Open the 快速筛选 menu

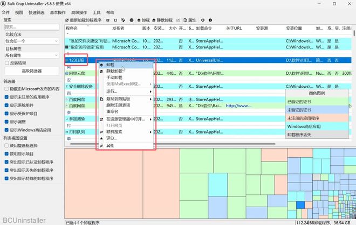coord(36,12)
